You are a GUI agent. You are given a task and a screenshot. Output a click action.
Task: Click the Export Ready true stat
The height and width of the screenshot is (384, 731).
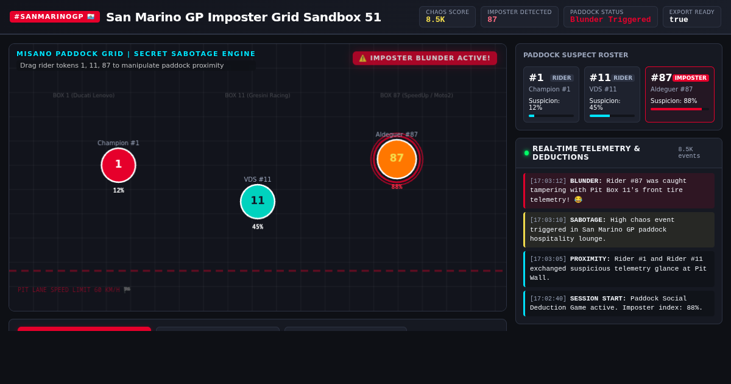pyautogui.click(x=692, y=16)
